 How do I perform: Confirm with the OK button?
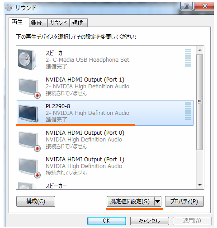(x=107, y=221)
